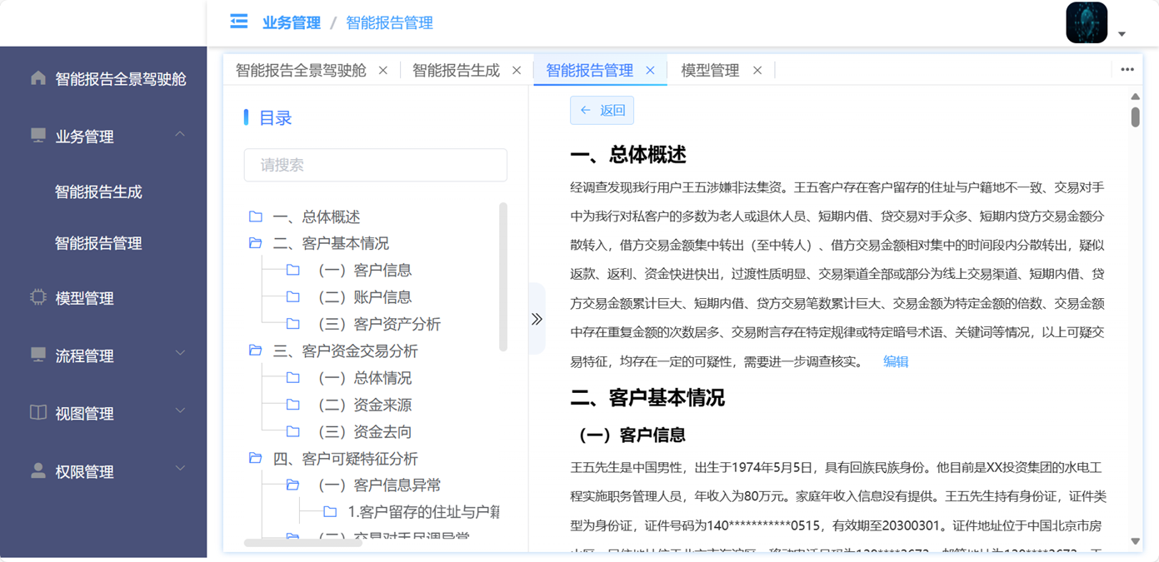1159x562 pixels.
Task: Expand the 权限管理 menu chevron
Action: tap(180, 470)
